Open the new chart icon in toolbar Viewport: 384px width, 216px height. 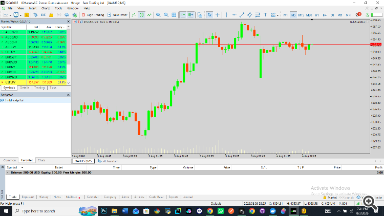tap(6, 15)
